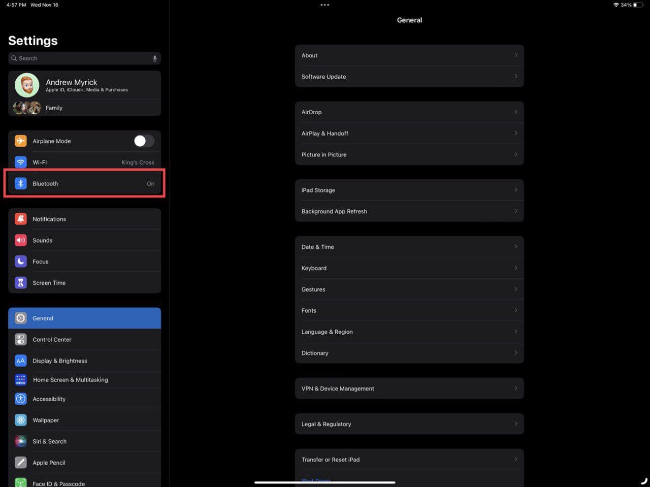Open Transfer or Reset iPad

point(331,460)
